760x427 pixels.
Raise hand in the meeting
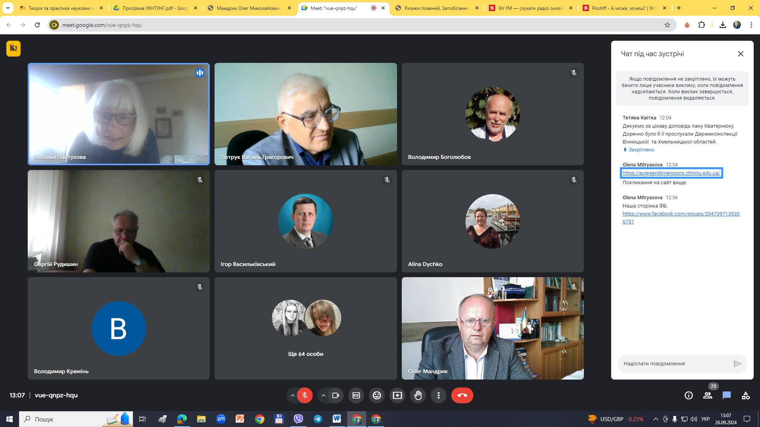tap(418, 395)
